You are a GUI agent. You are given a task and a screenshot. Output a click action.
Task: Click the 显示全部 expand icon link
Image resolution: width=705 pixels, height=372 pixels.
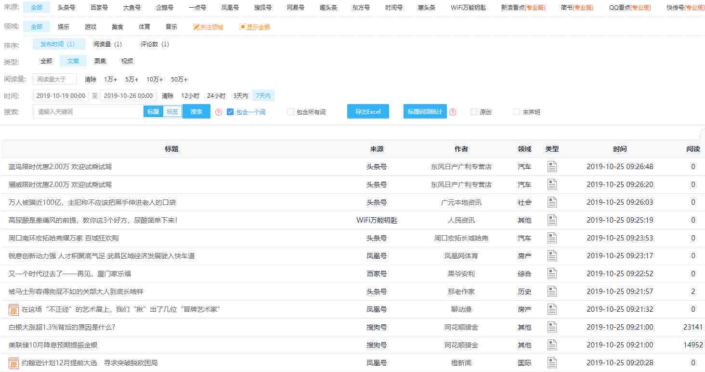(255, 27)
